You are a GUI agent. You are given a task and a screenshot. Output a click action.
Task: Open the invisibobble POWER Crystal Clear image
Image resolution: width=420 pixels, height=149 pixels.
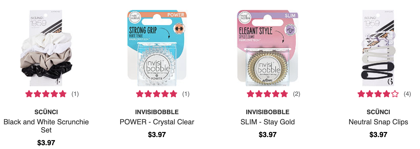[157, 48]
